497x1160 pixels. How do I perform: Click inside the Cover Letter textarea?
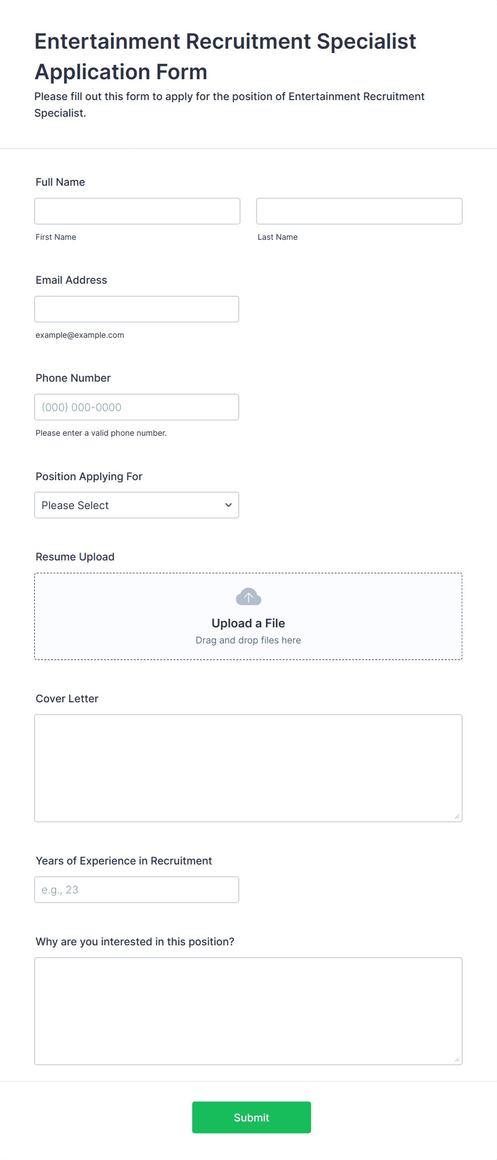pos(248,768)
